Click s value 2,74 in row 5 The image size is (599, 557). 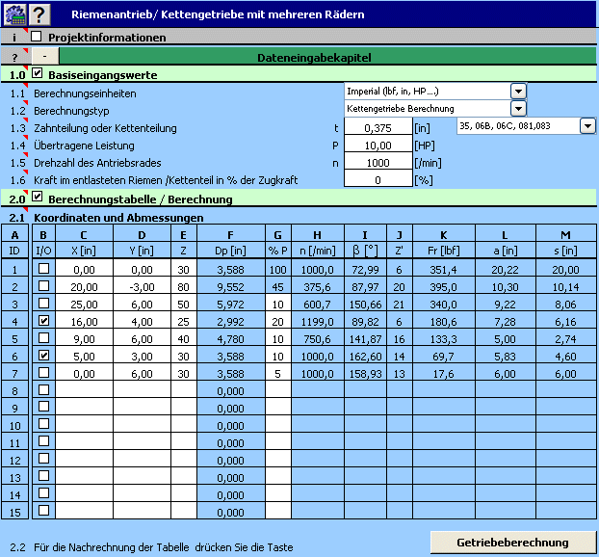tap(565, 338)
